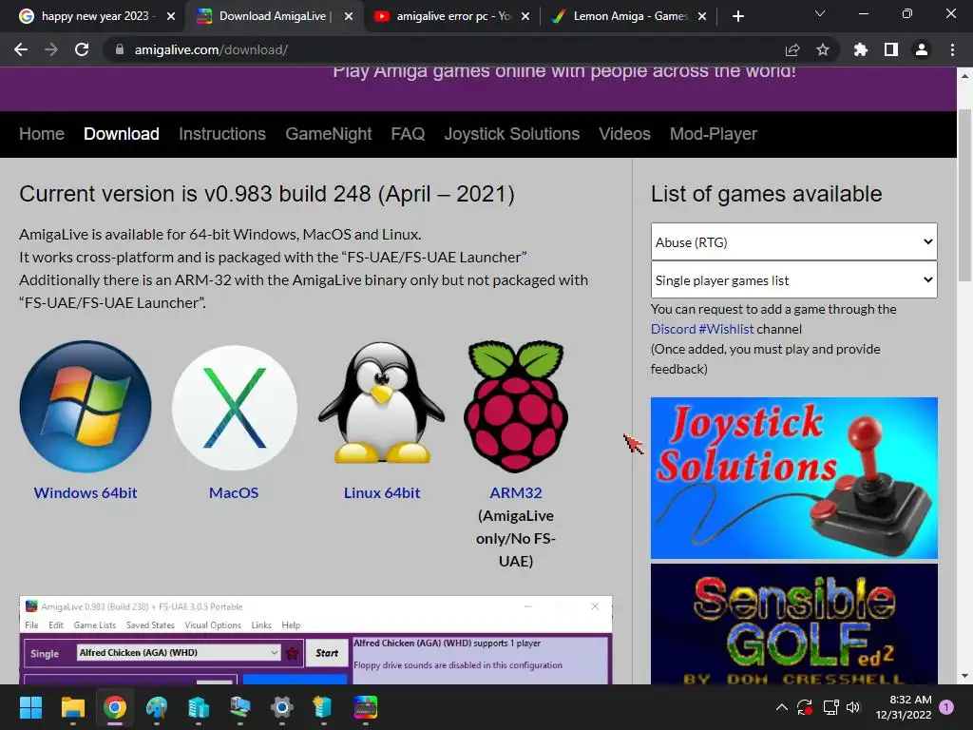Open the Videos nav item

click(625, 134)
